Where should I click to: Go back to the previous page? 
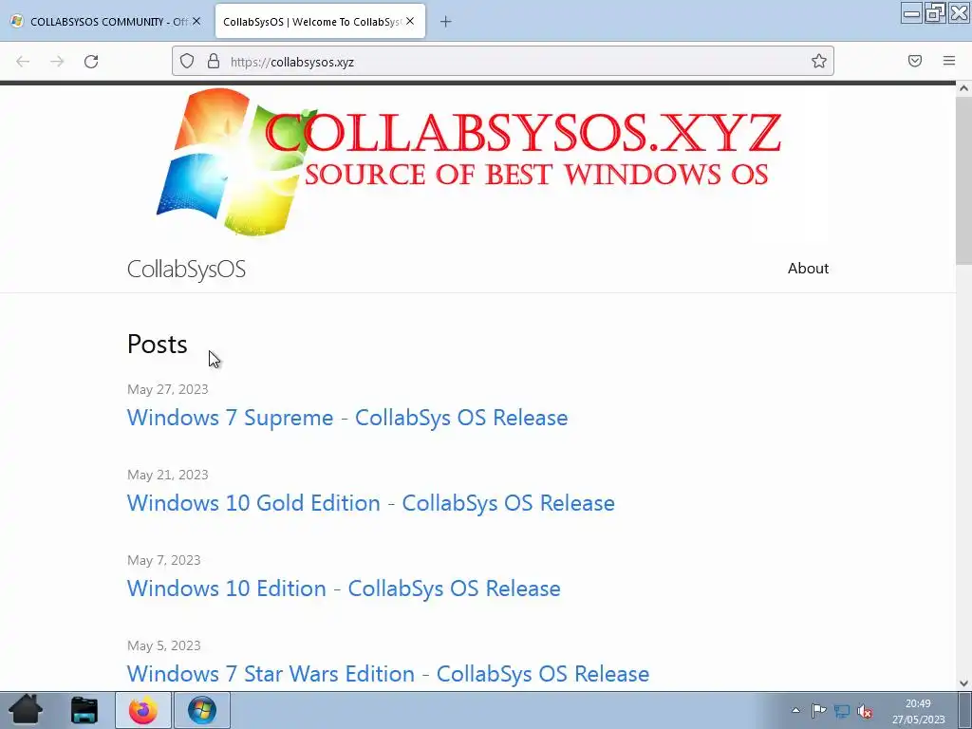pyautogui.click(x=23, y=62)
